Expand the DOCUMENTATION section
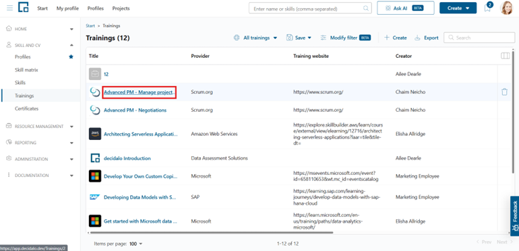This screenshot has height=251, width=519. click(72, 176)
